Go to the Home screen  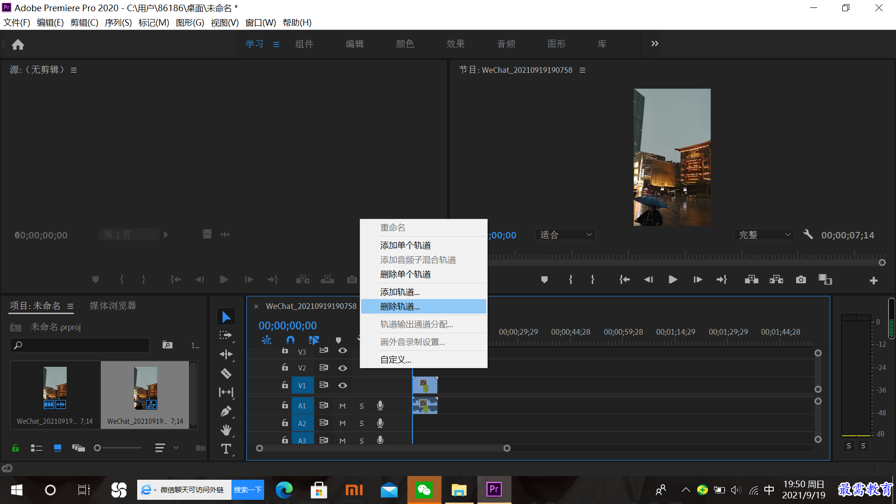coord(18,44)
